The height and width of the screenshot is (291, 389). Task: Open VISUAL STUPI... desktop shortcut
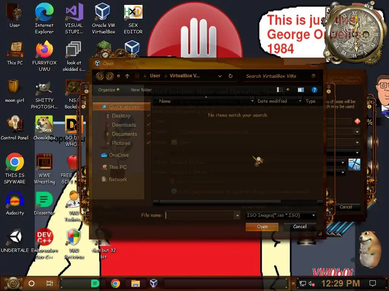74,19
